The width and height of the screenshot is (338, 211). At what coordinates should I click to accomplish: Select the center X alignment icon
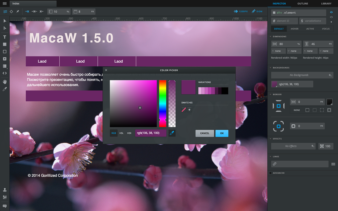tap(34, 12)
